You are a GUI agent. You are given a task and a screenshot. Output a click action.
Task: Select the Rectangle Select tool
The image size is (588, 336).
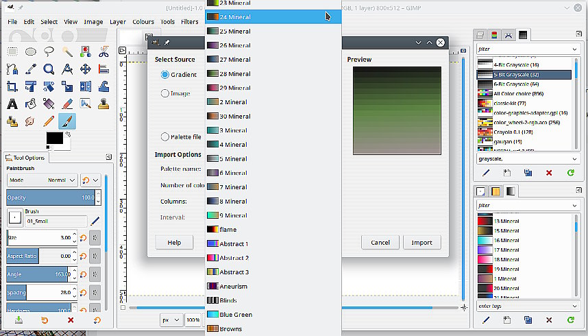point(12,51)
